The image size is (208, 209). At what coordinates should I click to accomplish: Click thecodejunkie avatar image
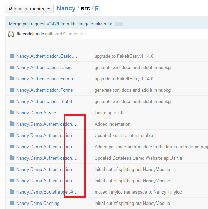pos(11,34)
